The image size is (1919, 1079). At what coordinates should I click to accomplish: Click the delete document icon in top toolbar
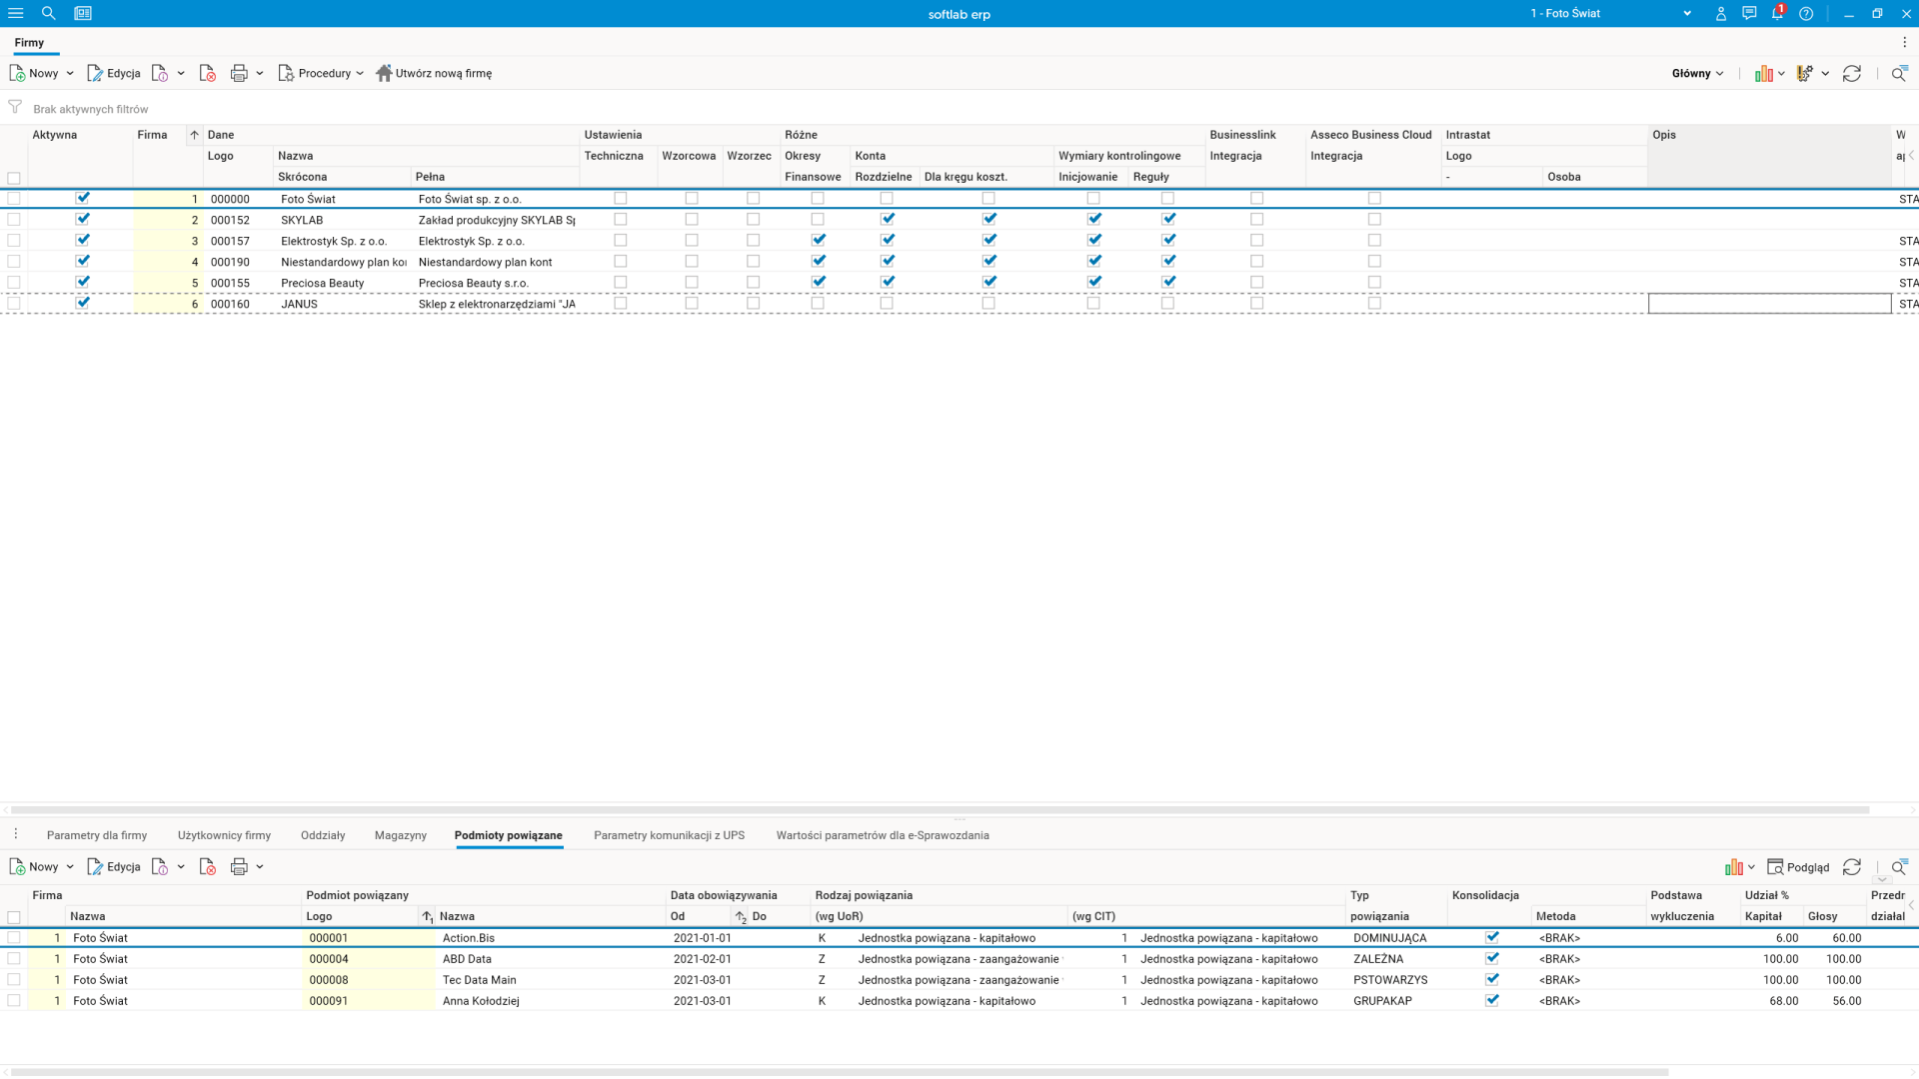[208, 73]
